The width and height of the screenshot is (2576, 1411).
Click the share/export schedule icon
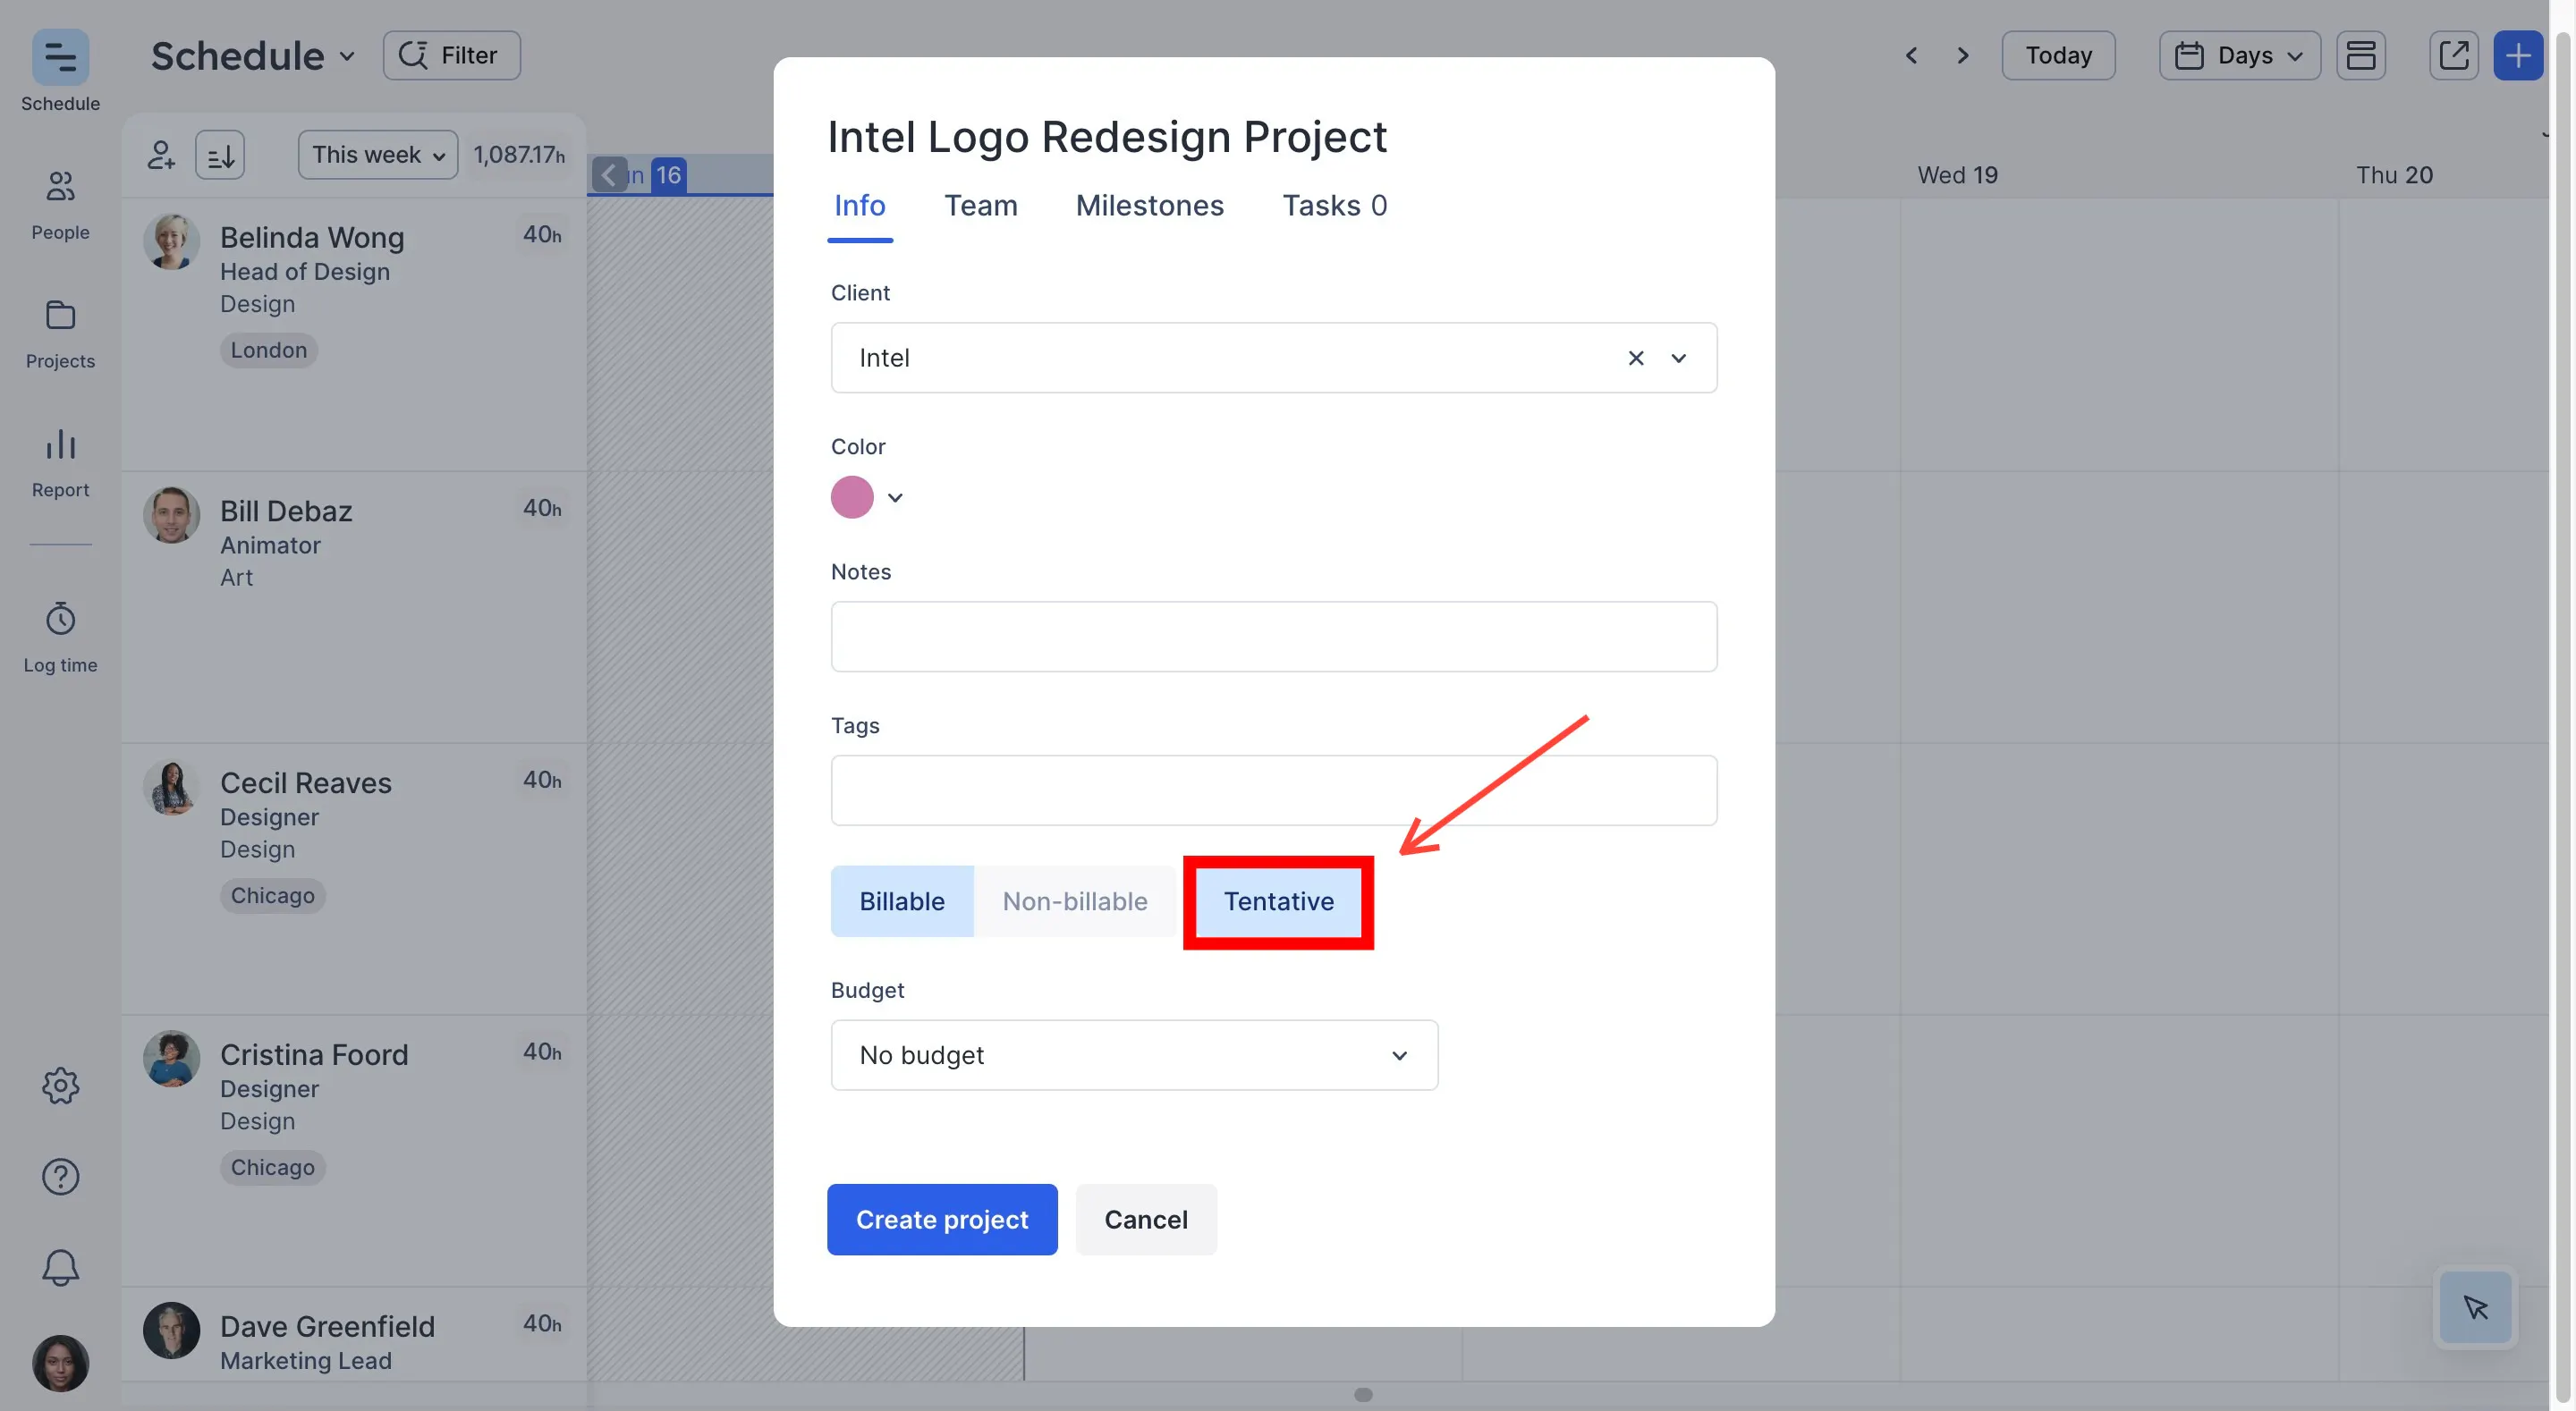coord(2454,55)
